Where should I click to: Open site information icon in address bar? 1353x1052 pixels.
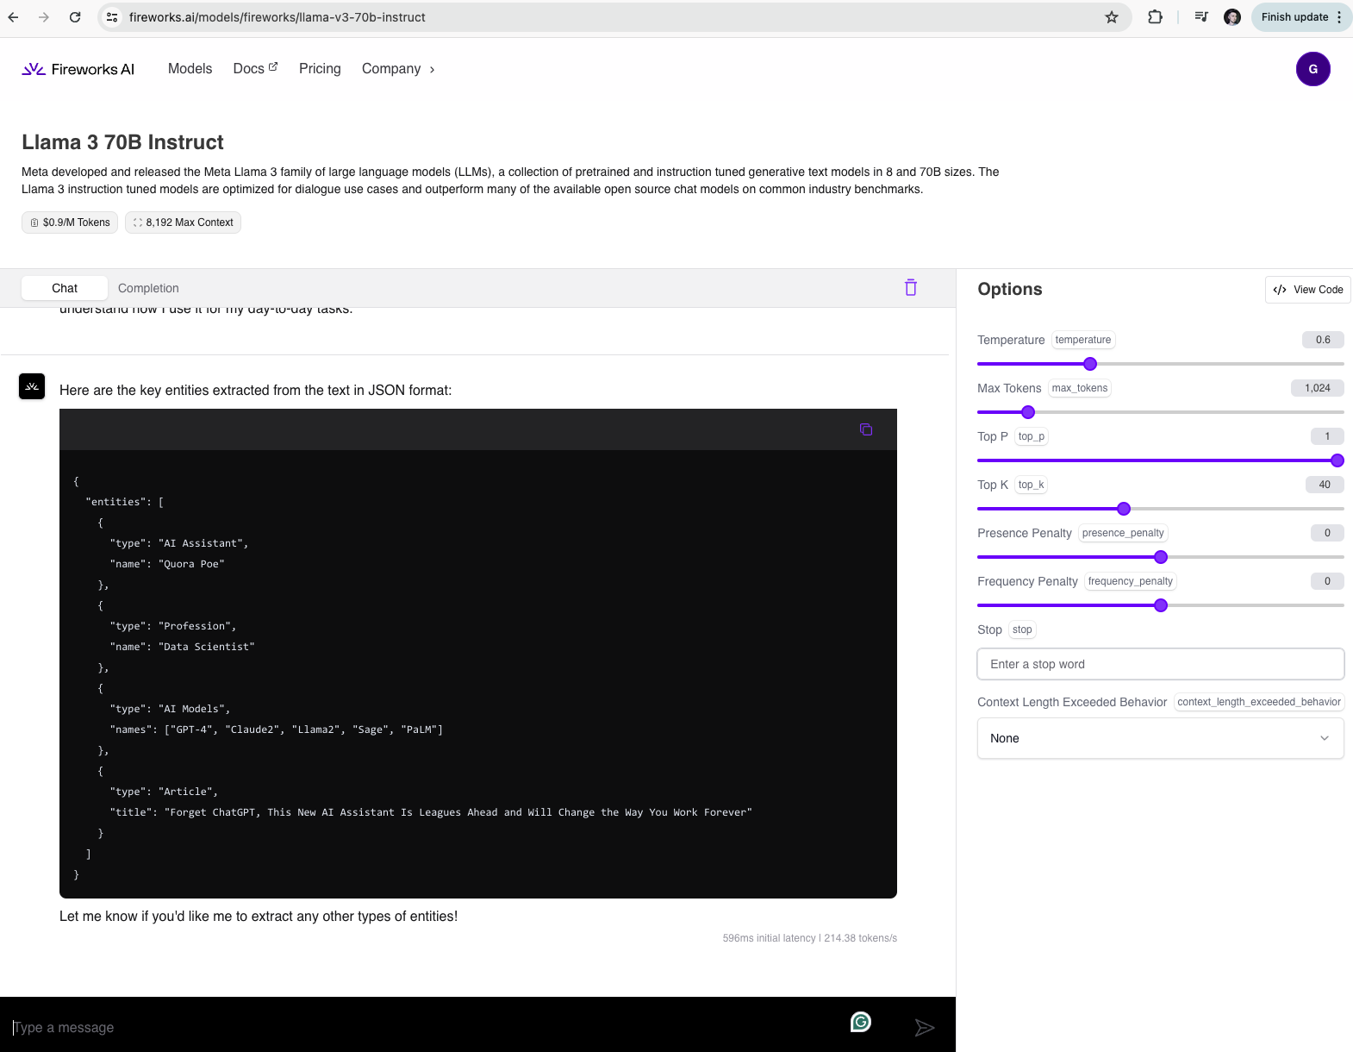point(112,17)
